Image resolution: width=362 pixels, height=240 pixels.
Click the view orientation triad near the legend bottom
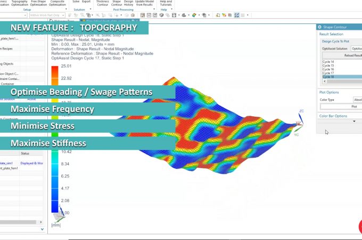tap(60, 214)
